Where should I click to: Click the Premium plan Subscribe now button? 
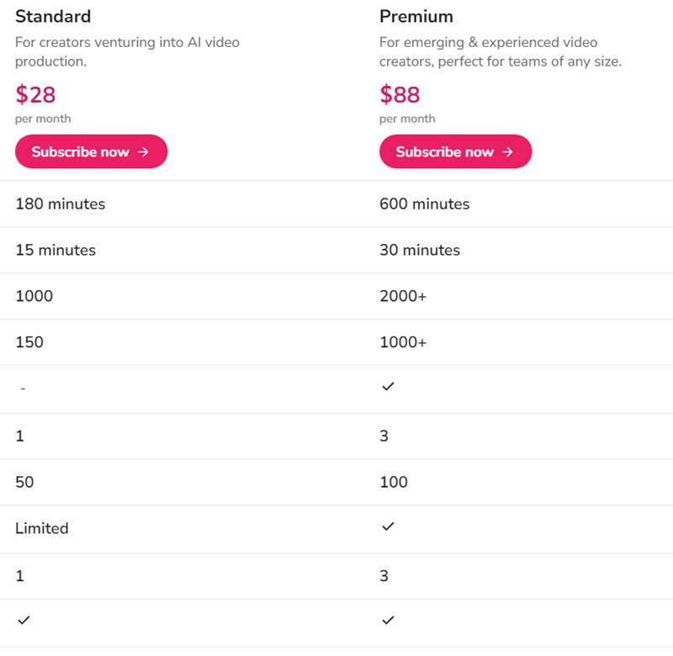455,152
